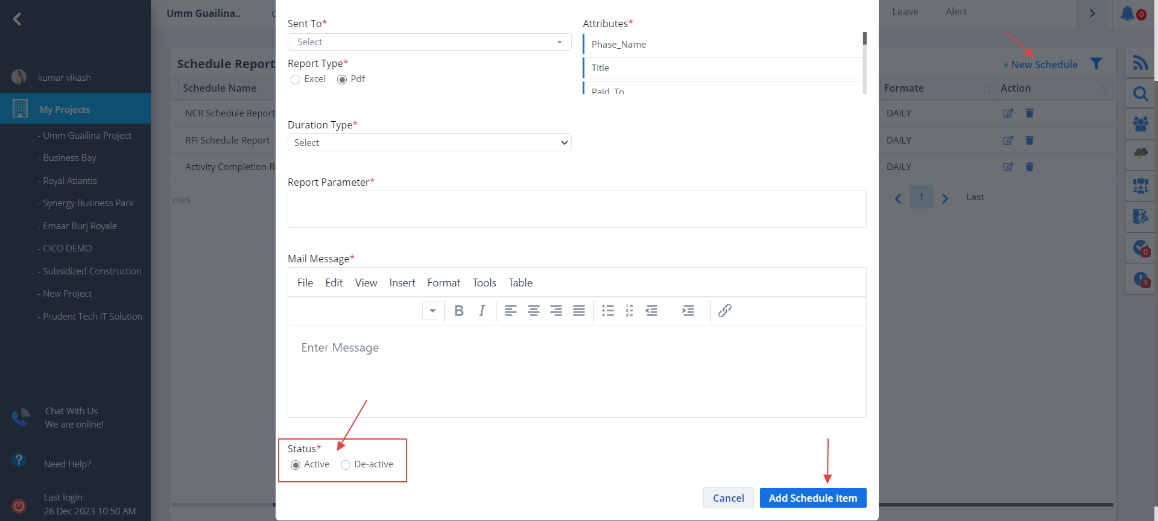
Task: Open the notification bell icon
Action: click(1127, 13)
